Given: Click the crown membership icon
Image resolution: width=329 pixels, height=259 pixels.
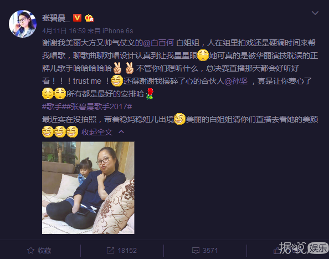Looking at the screenshot, I should [x=89, y=18].
